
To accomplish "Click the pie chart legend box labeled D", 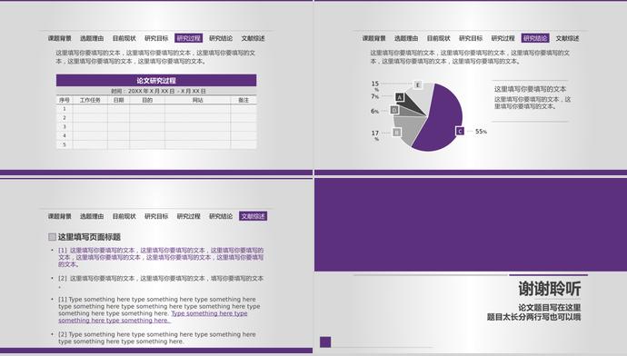I will pyautogui.click(x=394, y=110).
